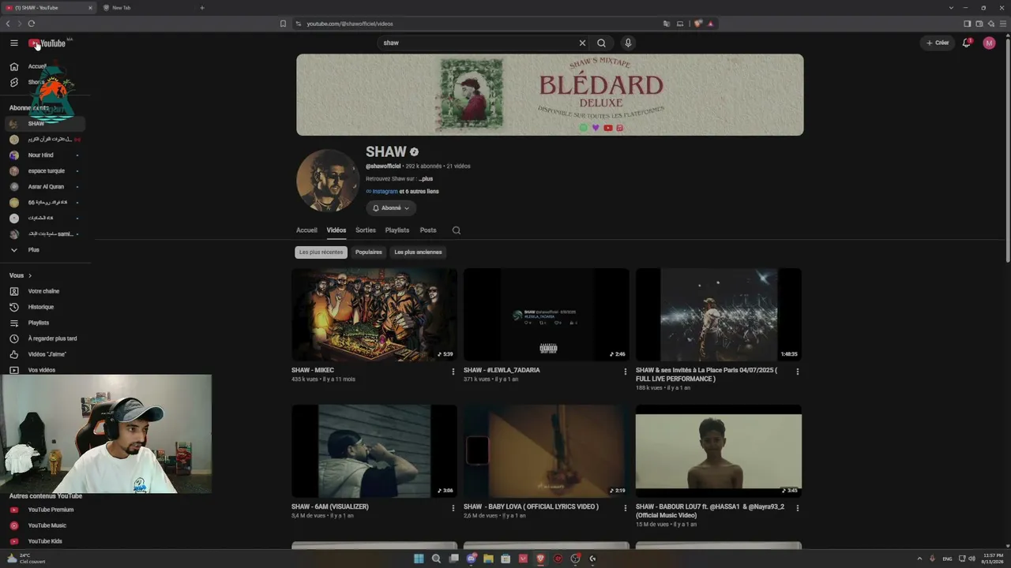Expand the Vous section

click(x=21, y=275)
